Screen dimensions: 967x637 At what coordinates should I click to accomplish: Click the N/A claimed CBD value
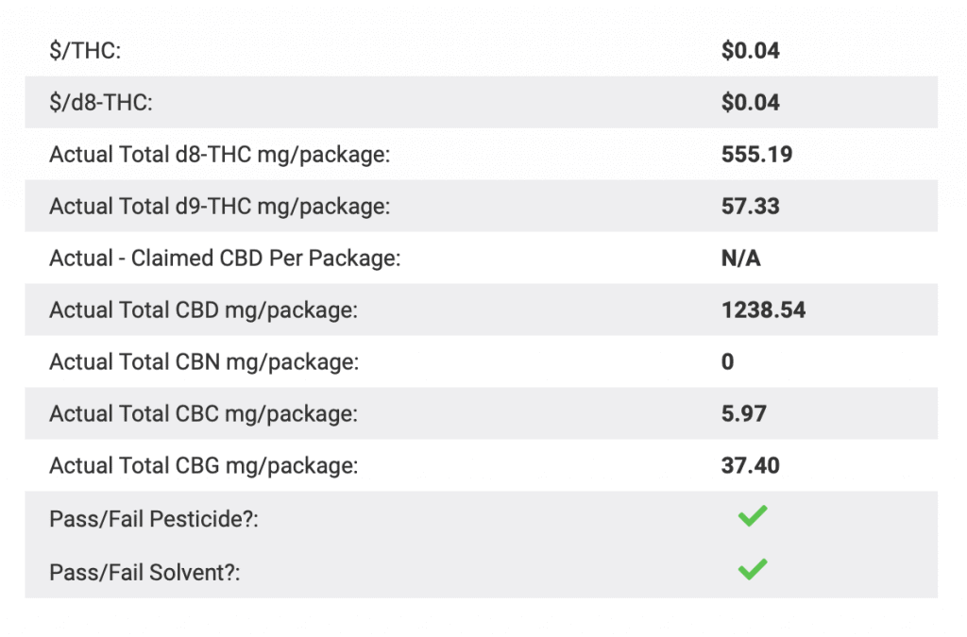pyautogui.click(x=740, y=259)
